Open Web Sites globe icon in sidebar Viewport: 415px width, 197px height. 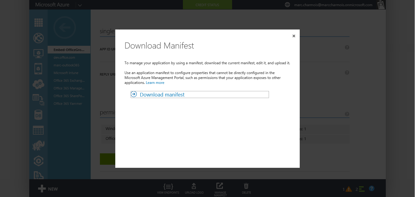38,38
